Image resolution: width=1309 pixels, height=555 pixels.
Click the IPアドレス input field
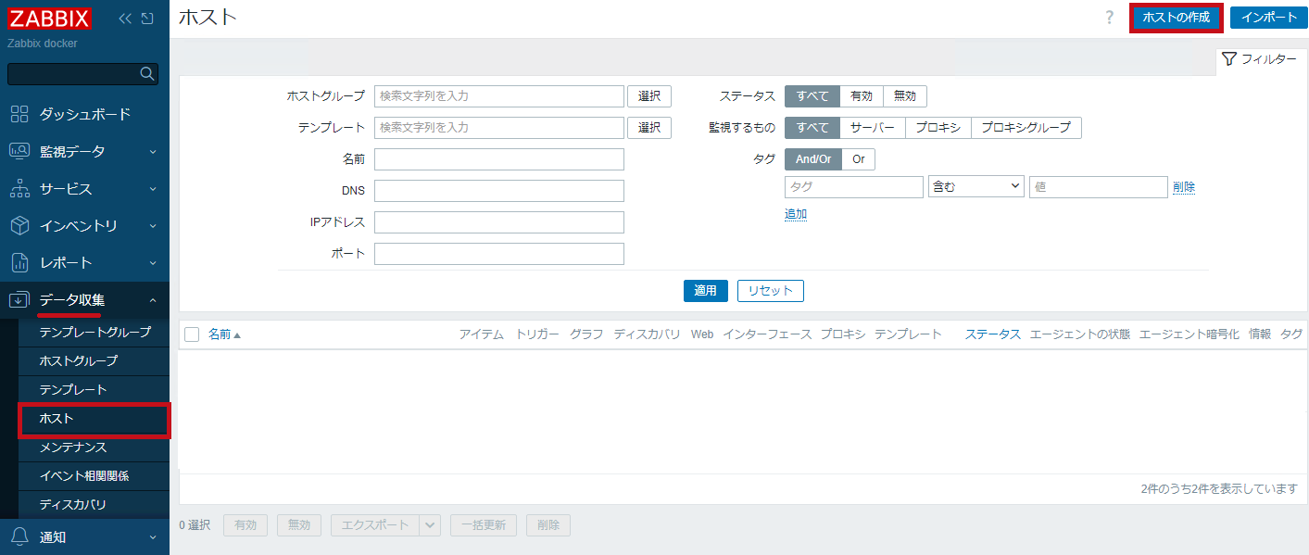[499, 222]
